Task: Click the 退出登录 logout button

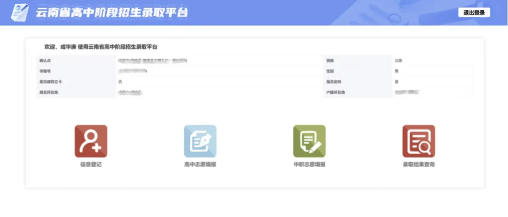Action: (474, 13)
